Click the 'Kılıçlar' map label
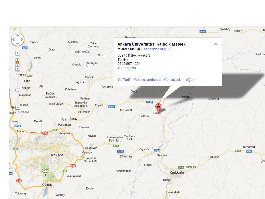This screenshot has height=199, width=265. click(x=148, y=165)
